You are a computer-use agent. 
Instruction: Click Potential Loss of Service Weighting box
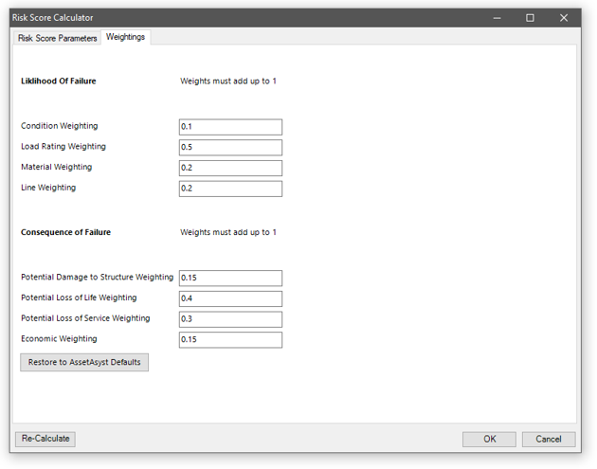230,319
